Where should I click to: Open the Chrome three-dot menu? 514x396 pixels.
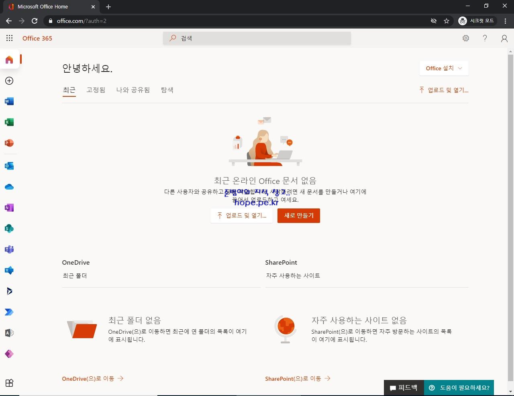pyautogui.click(x=505, y=21)
